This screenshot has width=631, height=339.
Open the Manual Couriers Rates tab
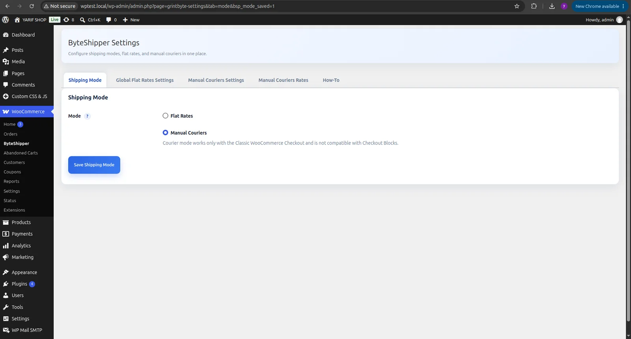(283, 80)
